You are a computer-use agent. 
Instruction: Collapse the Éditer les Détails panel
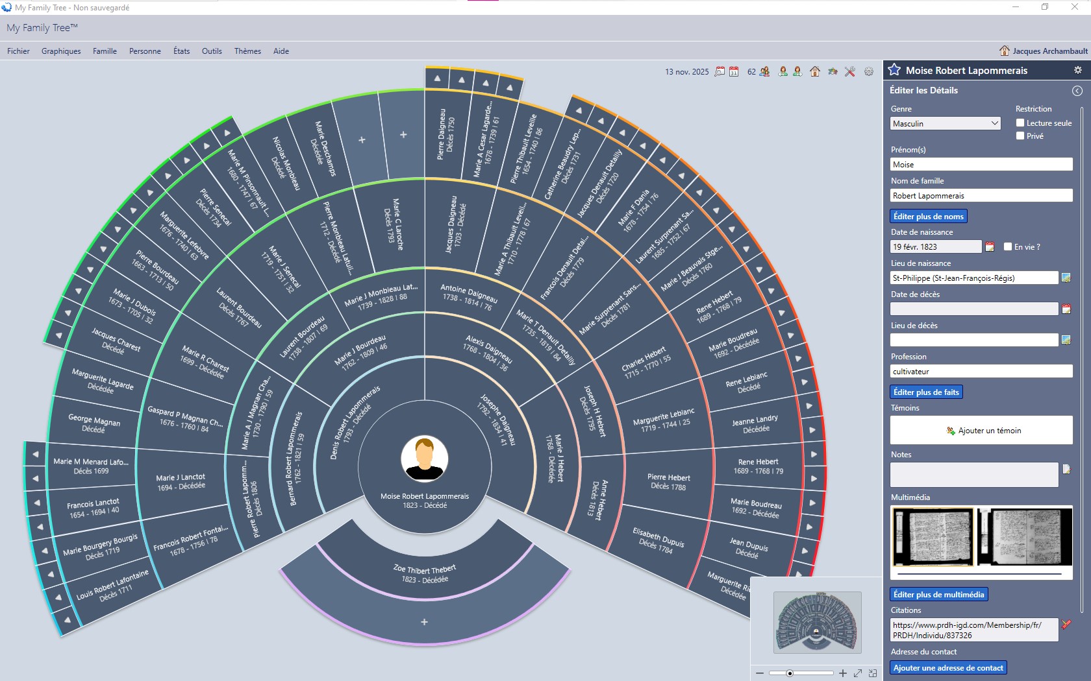(x=1077, y=91)
